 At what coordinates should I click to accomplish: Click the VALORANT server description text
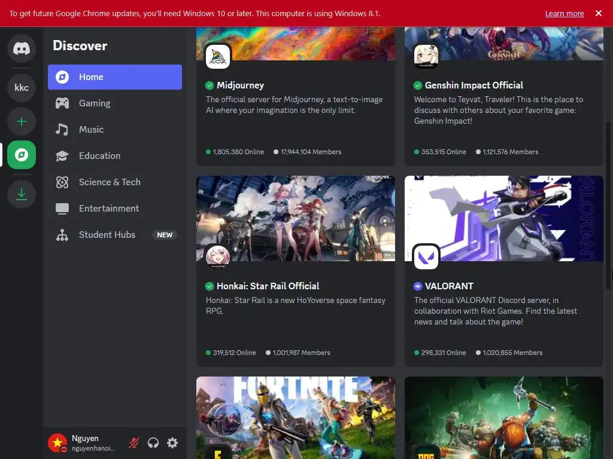coord(496,311)
